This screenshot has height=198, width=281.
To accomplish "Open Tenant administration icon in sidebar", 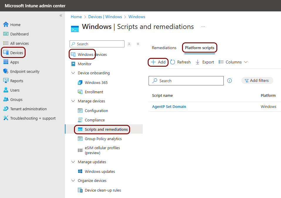I will pos(6,109).
